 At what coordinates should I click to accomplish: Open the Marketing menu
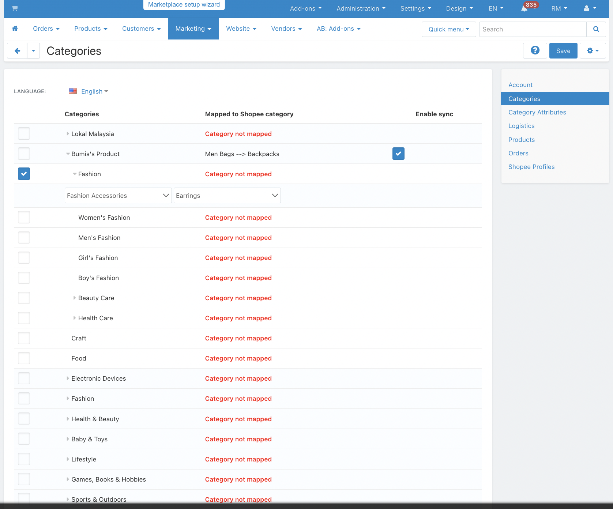pos(193,29)
